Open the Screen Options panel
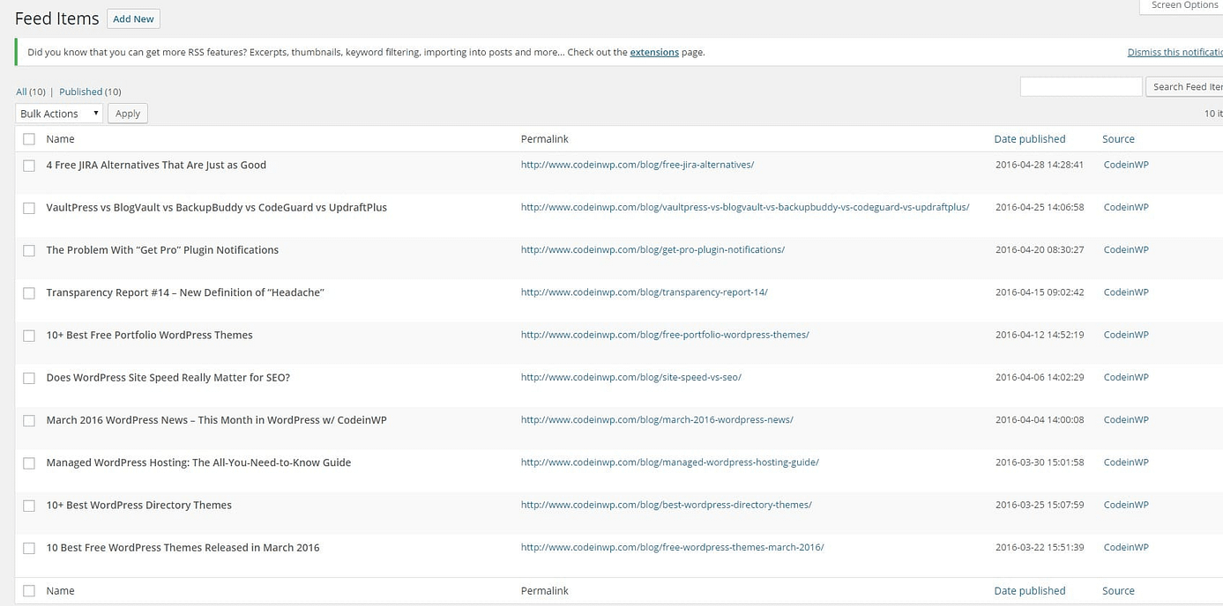 (1183, 5)
